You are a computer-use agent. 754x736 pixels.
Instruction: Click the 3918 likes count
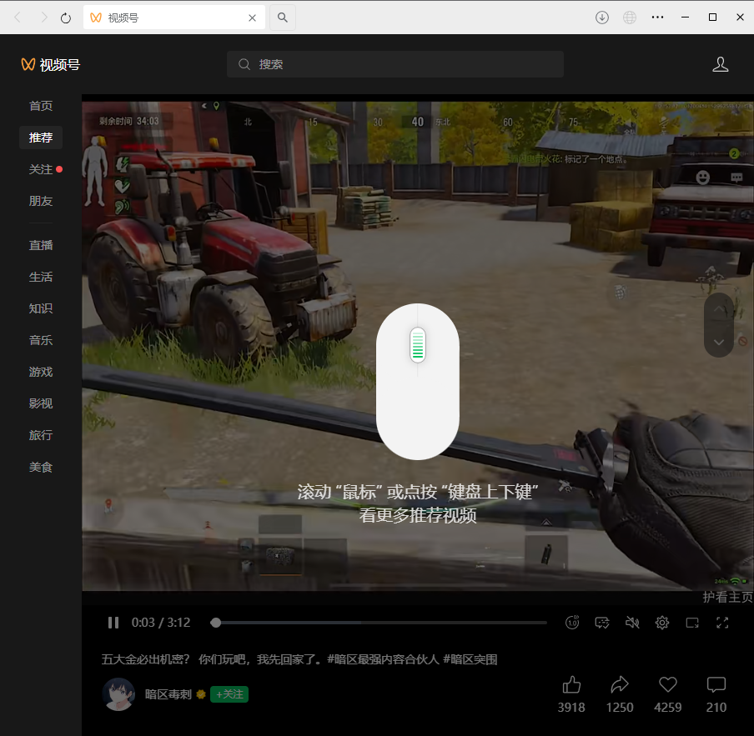(571, 707)
